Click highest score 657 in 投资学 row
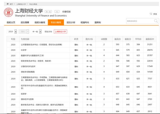The image size is (160, 114). click(118, 94)
